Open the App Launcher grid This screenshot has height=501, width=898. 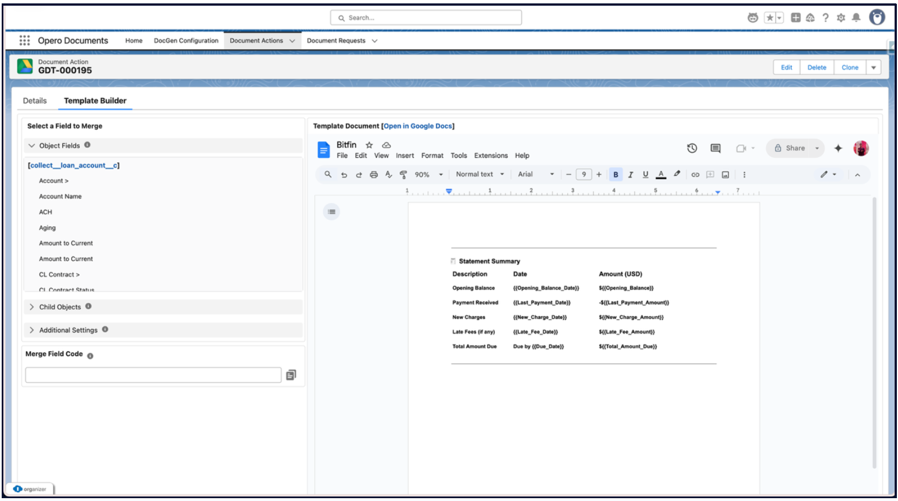tap(24, 41)
